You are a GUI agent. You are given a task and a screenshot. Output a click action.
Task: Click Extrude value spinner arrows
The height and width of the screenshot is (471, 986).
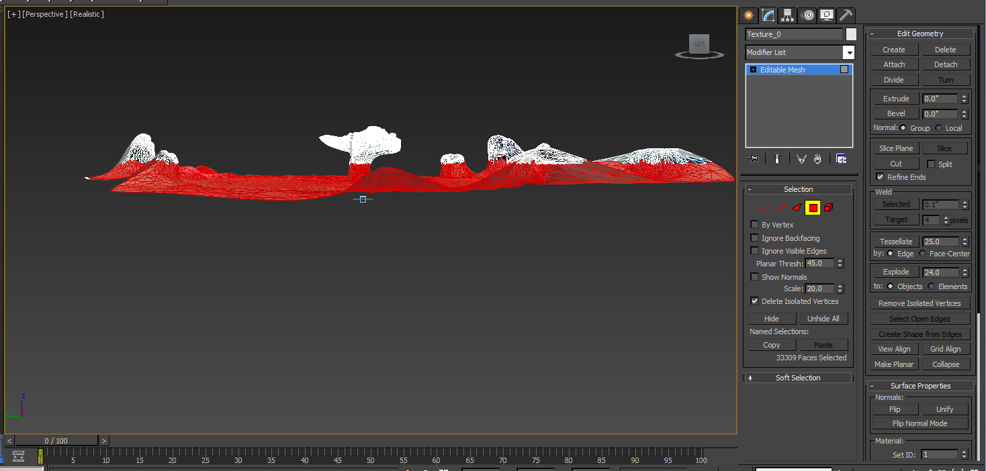pos(965,99)
